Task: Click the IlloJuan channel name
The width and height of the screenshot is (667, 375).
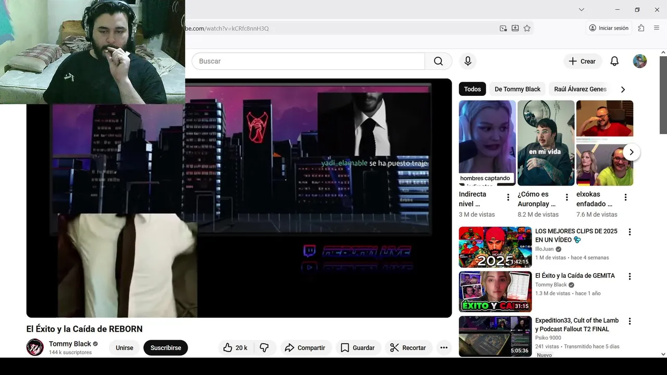Action: (544, 249)
